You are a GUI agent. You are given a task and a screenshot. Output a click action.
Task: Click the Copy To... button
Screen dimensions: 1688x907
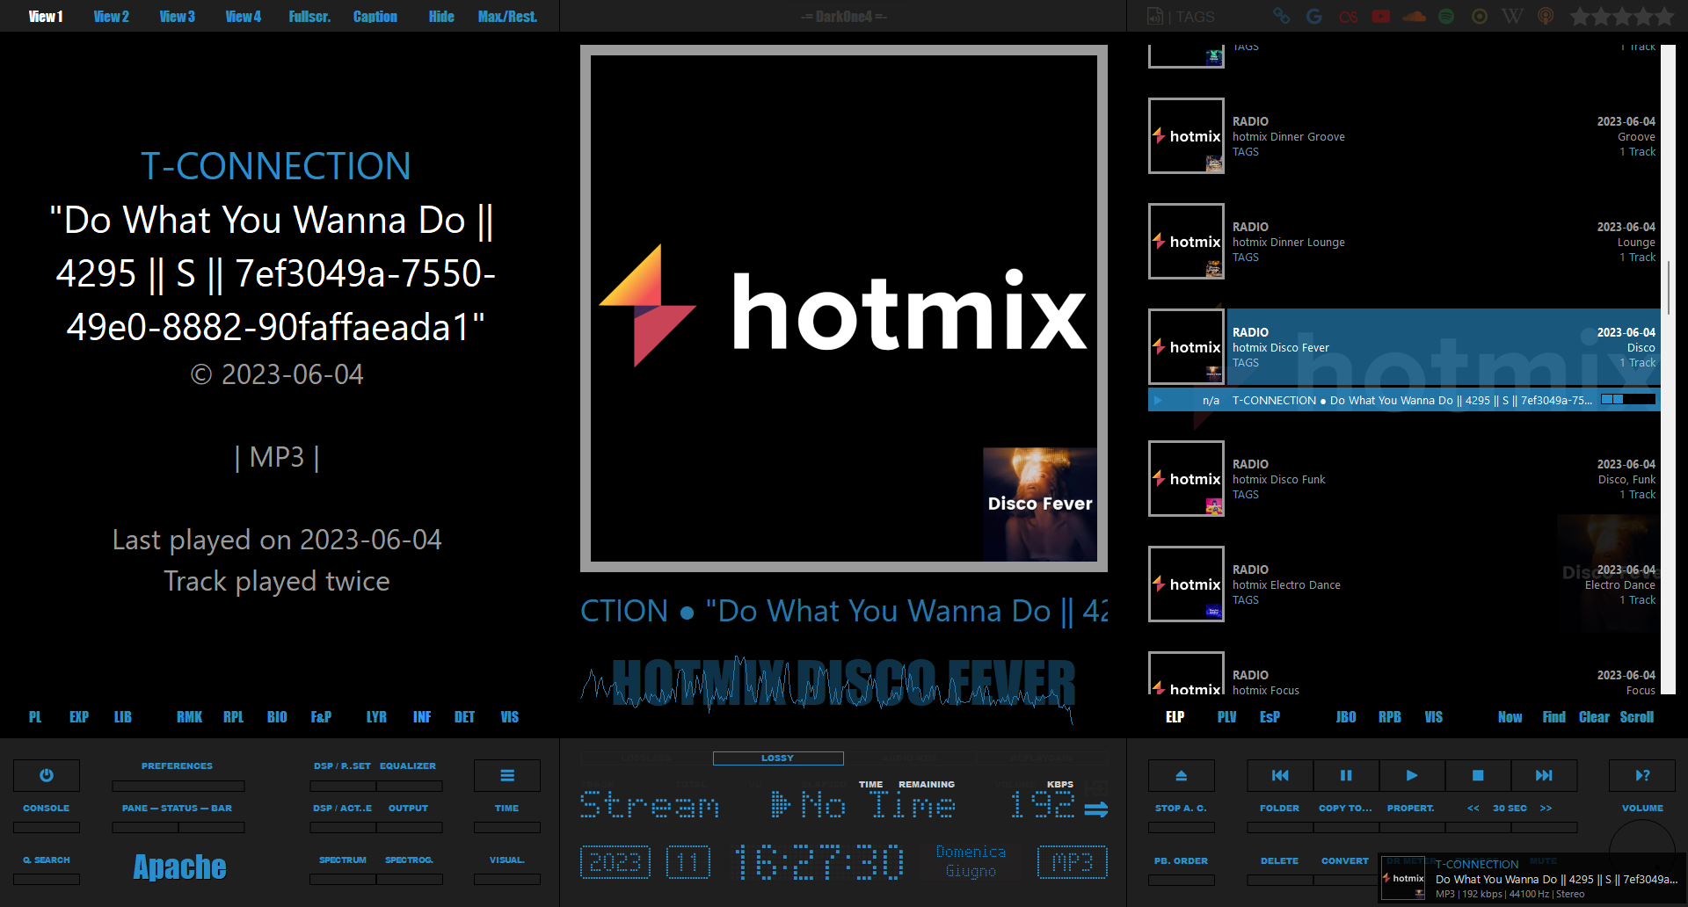tap(1345, 808)
